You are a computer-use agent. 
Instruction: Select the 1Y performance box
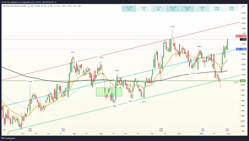(x=202, y=8)
